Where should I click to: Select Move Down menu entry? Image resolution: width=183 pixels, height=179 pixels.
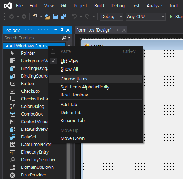click(x=95, y=138)
